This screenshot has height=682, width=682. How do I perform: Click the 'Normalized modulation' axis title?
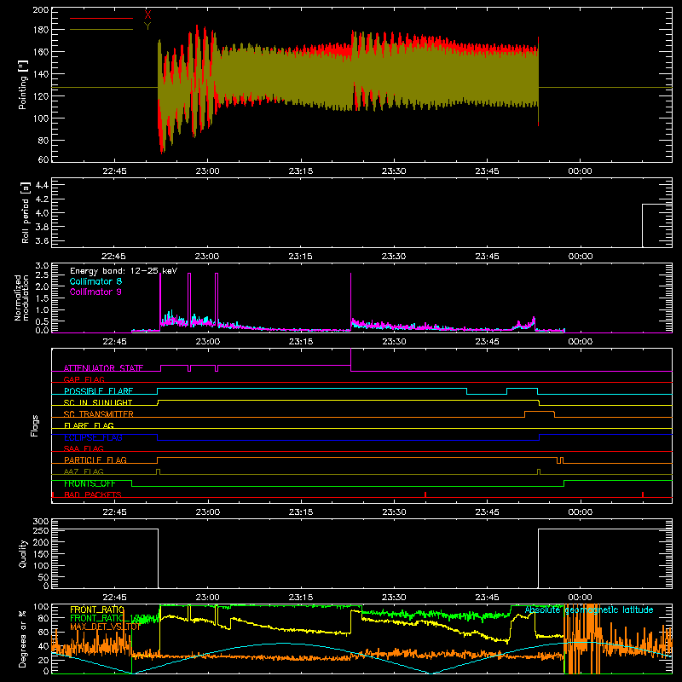pos(21,298)
